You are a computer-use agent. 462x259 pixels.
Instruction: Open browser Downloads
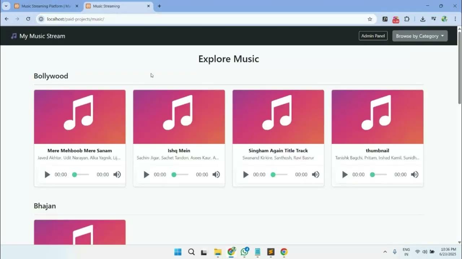pyautogui.click(x=423, y=19)
